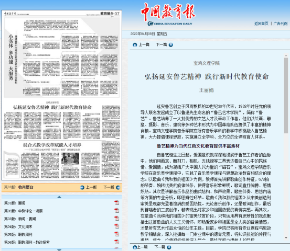Click the next page (下一版) arrow icon
This screenshot has width=290, height=251.
[x=118, y=187]
